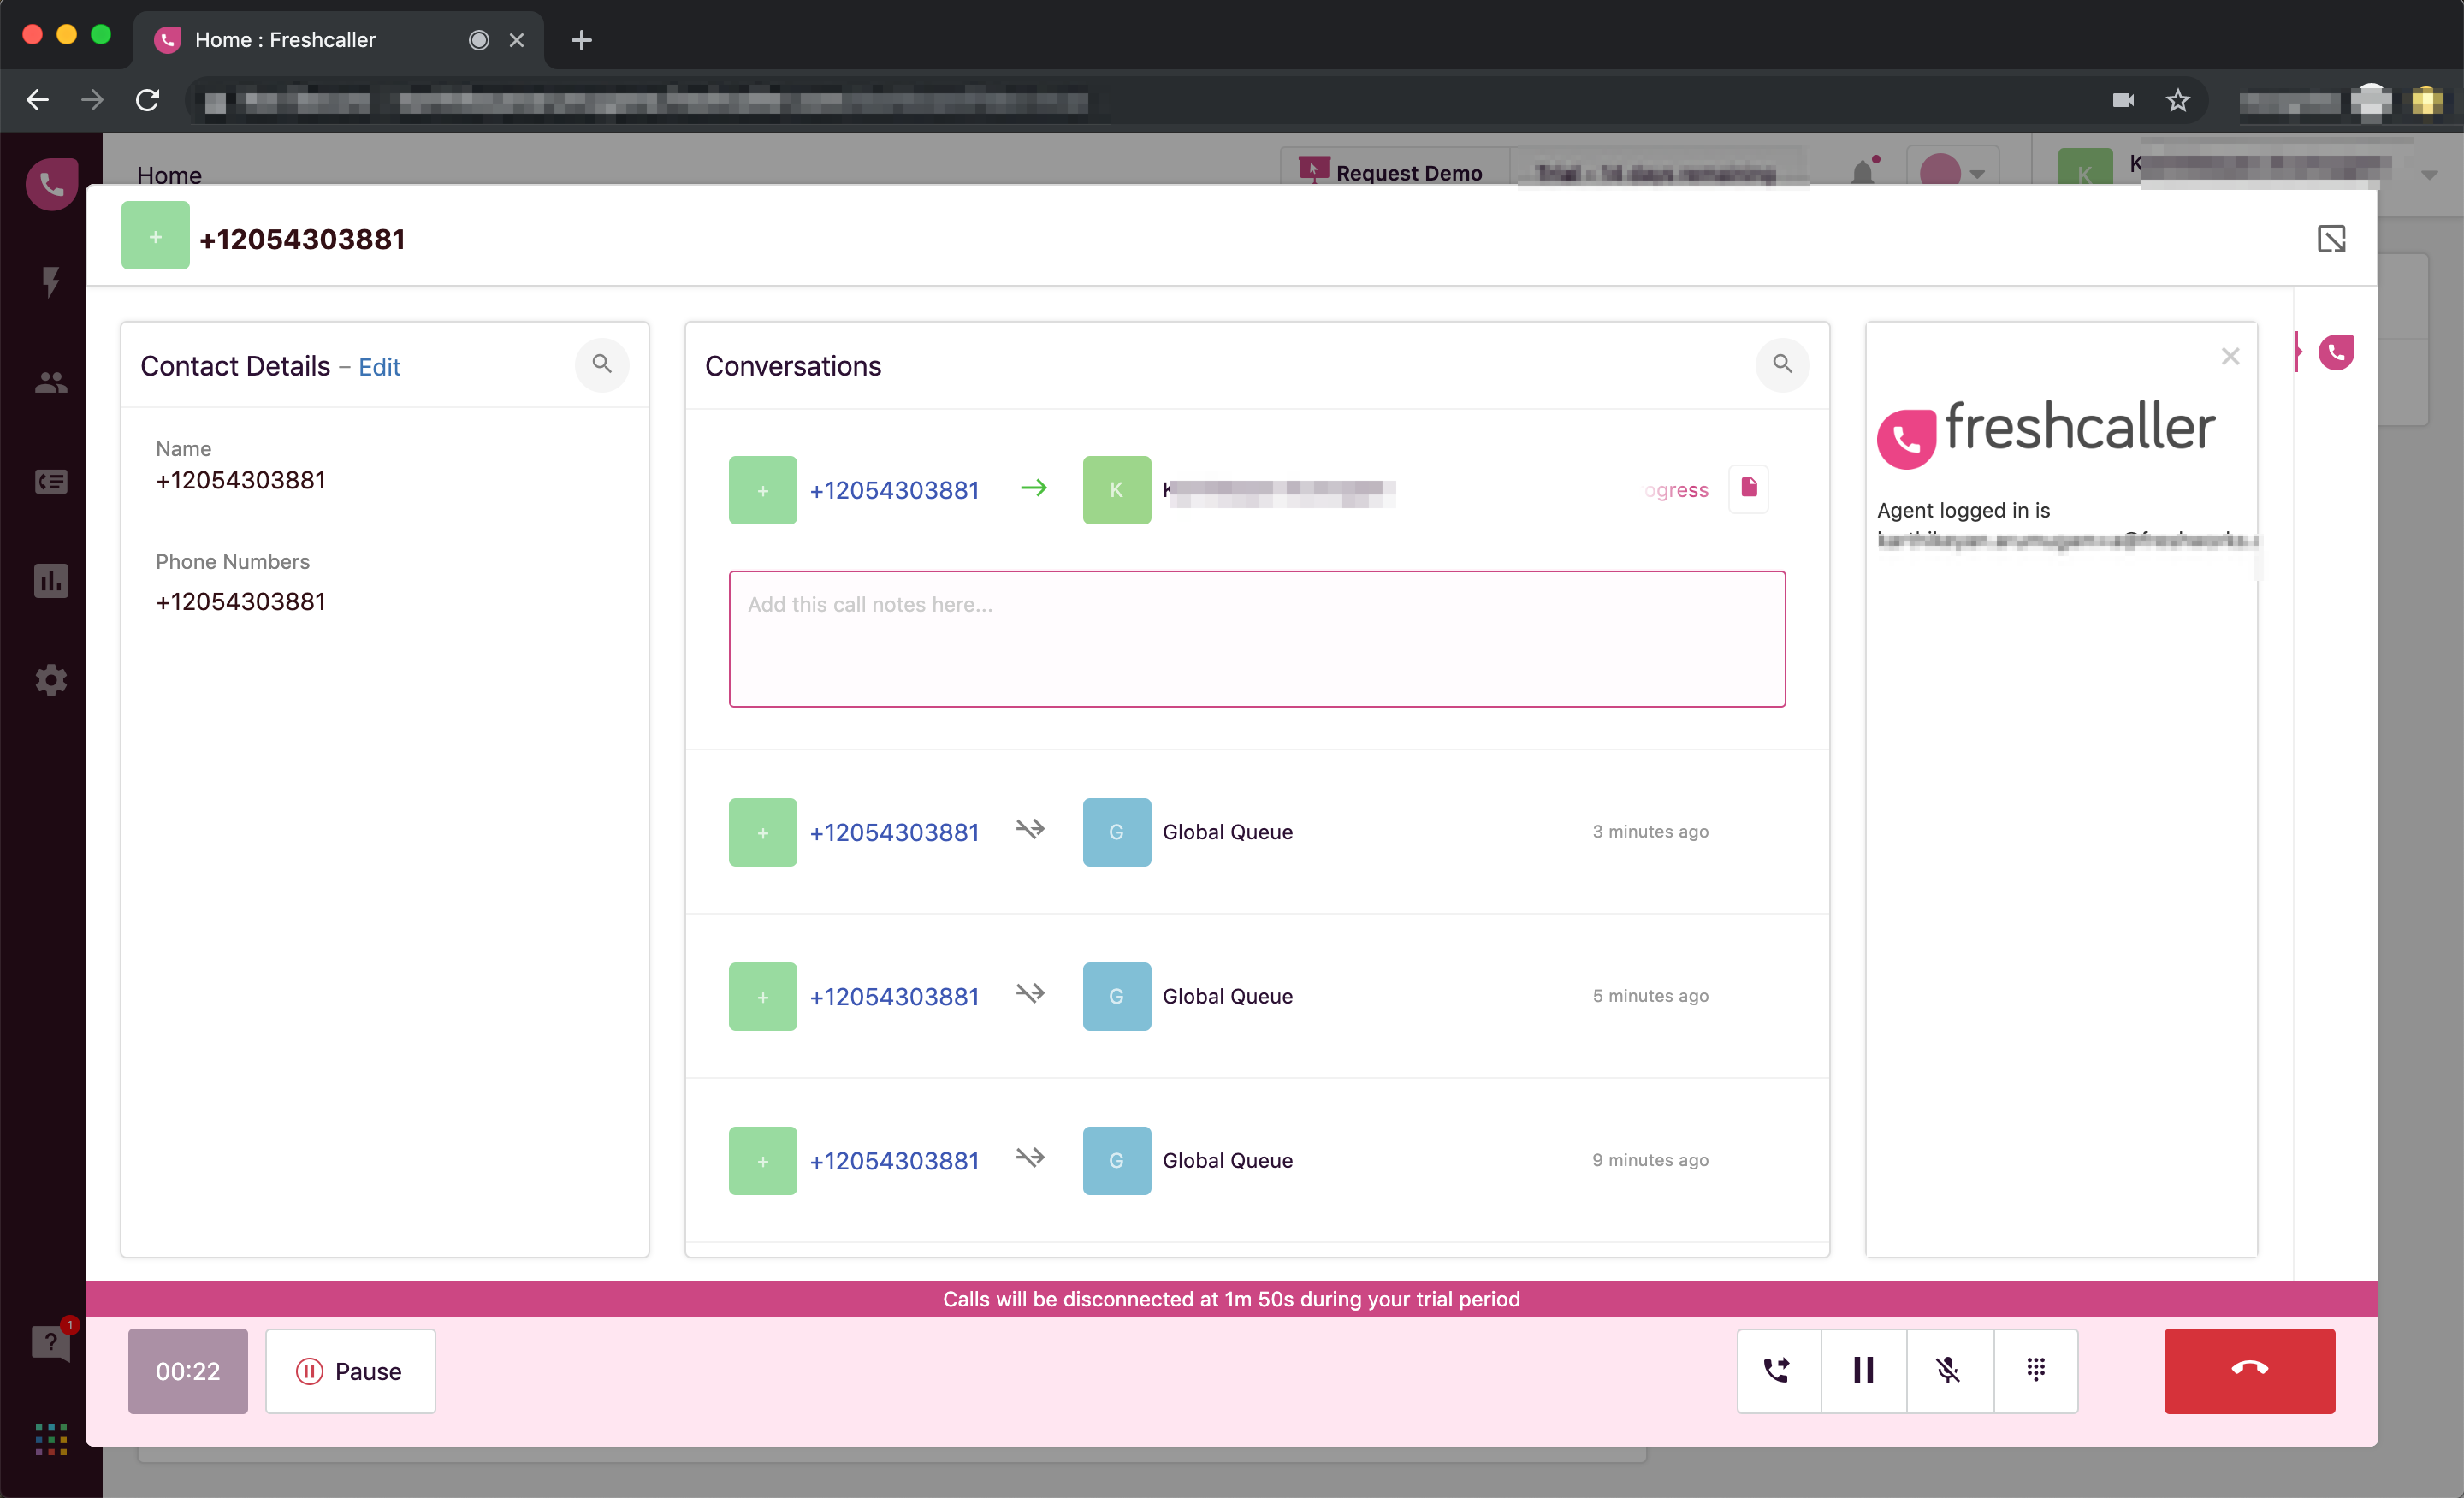Screen dimensions: 2464x1498
Task: Search within Contact Details
Action: click(x=602, y=364)
